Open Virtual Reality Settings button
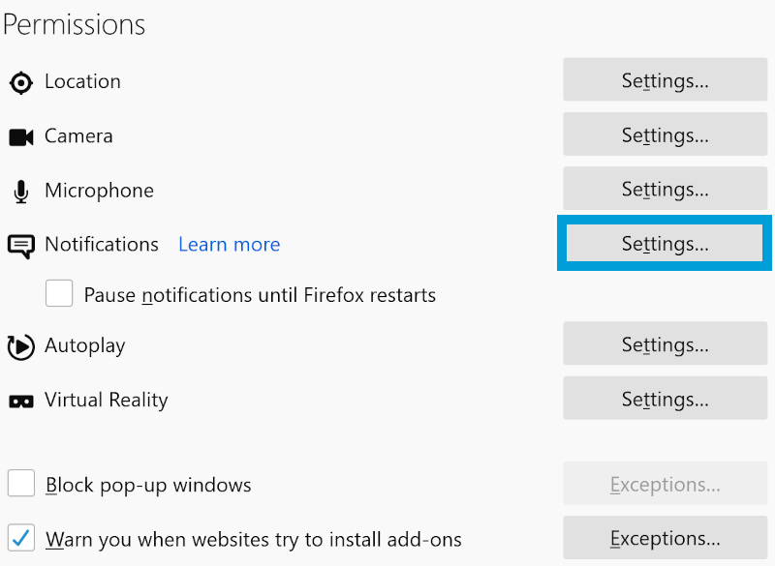The image size is (775, 566). [665, 400]
